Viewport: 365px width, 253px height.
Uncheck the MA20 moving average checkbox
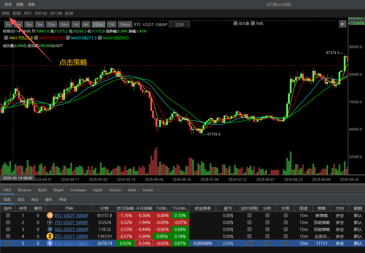click(x=68, y=38)
